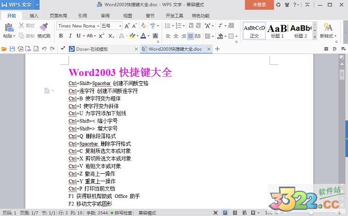Apply subscript X₂ formatting

[111, 36]
